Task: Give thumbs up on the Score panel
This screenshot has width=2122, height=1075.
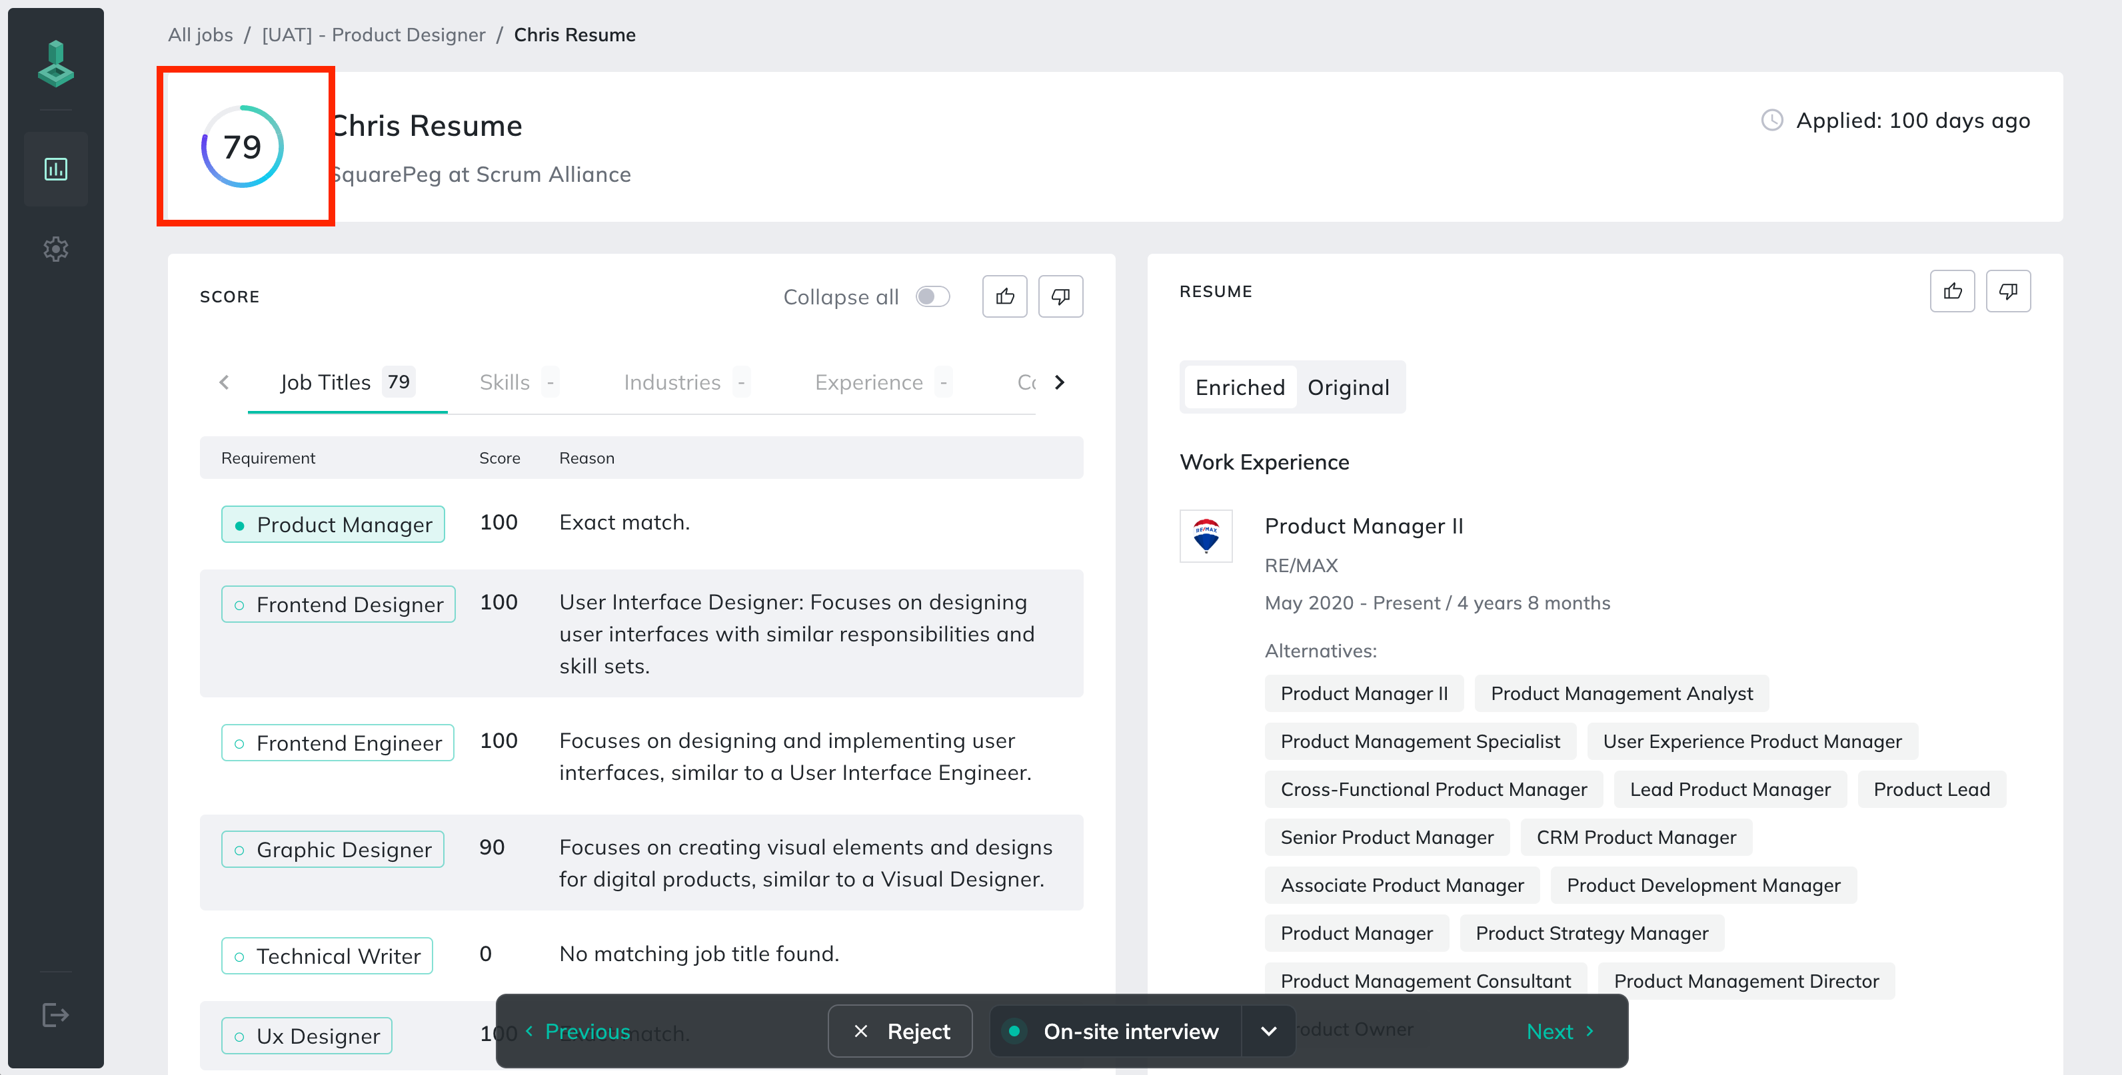Action: point(1005,296)
